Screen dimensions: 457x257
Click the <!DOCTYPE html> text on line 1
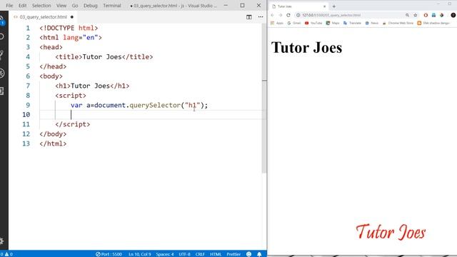pyautogui.click(x=69, y=29)
